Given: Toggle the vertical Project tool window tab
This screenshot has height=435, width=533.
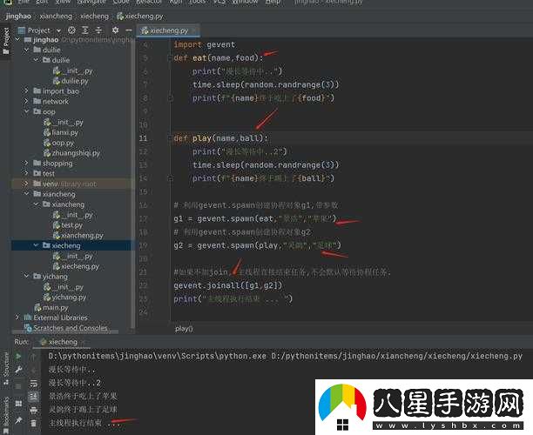Looking at the screenshot, I should point(5,41).
